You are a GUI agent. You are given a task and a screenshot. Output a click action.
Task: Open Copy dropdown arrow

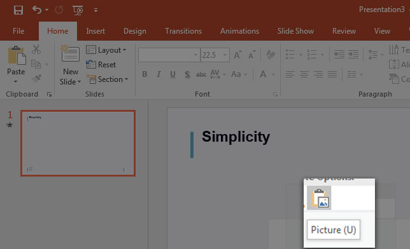click(47, 64)
